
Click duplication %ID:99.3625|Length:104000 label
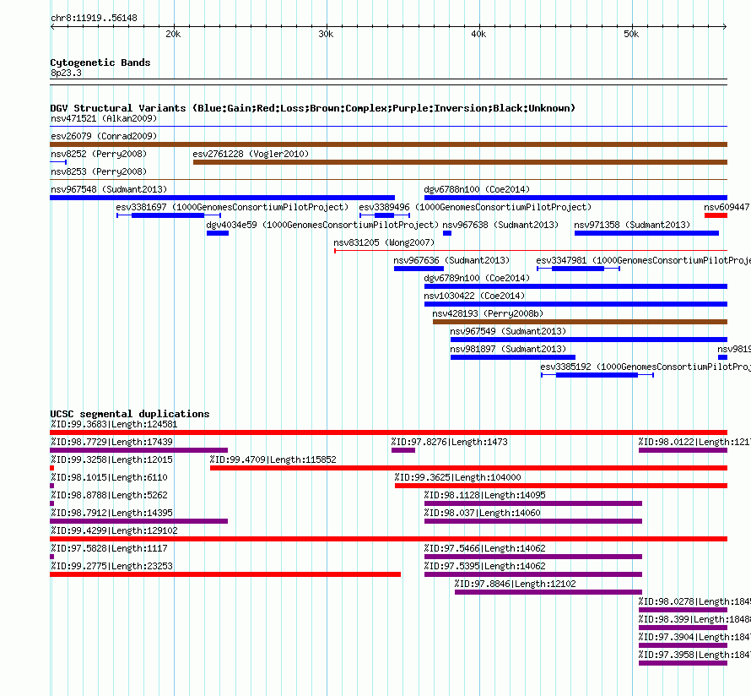click(458, 477)
